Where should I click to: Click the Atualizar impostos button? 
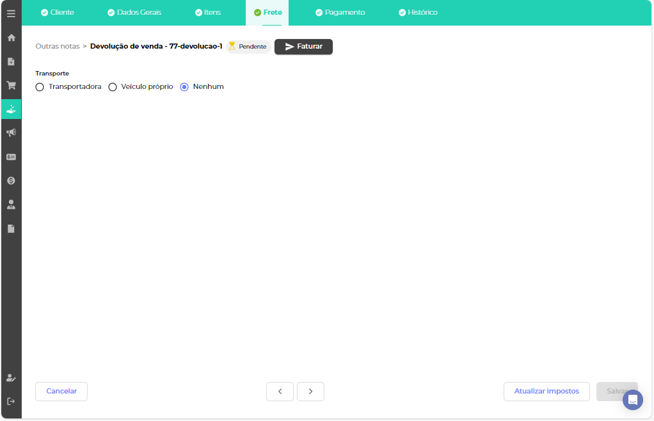[546, 392]
